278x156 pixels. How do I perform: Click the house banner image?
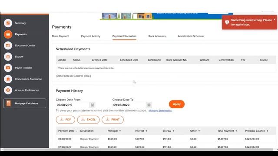point(127,16)
